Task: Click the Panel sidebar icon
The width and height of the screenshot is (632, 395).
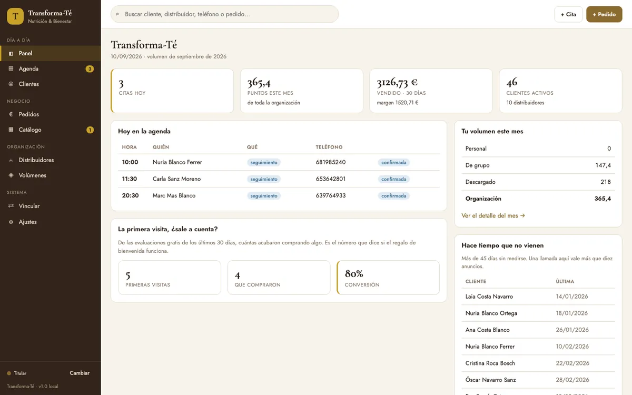Action: pyautogui.click(x=11, y=54)
